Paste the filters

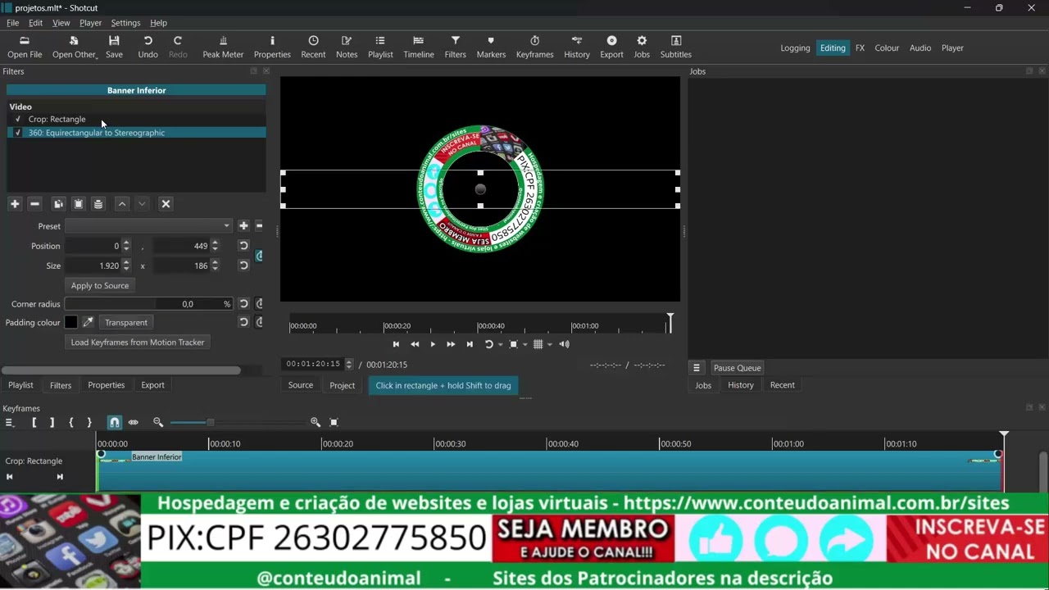(79, 204)
